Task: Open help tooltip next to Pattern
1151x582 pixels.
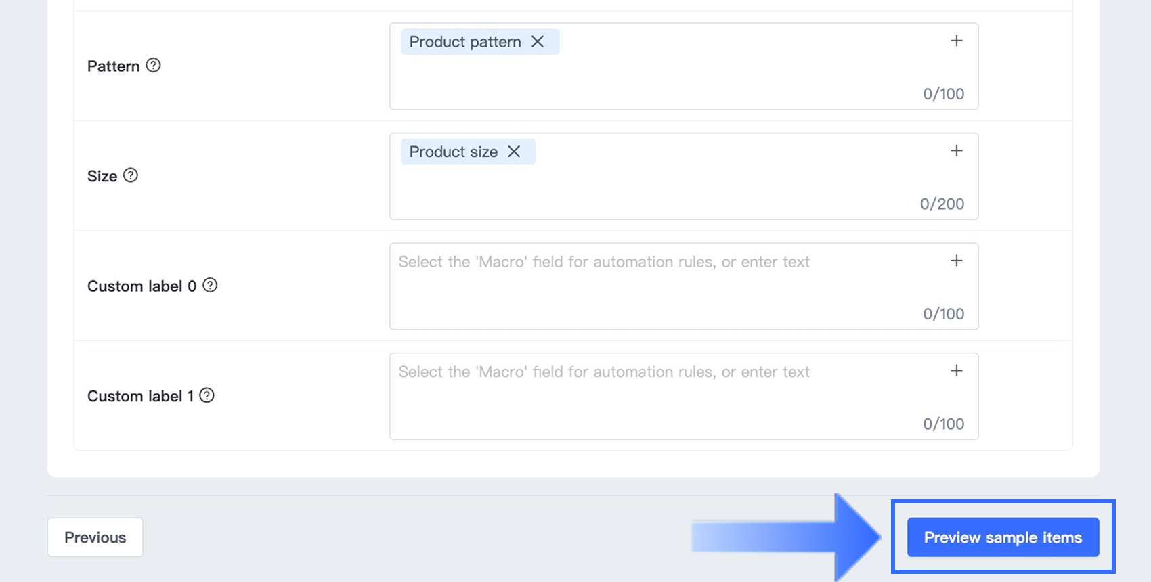Action: click(154, 66)
